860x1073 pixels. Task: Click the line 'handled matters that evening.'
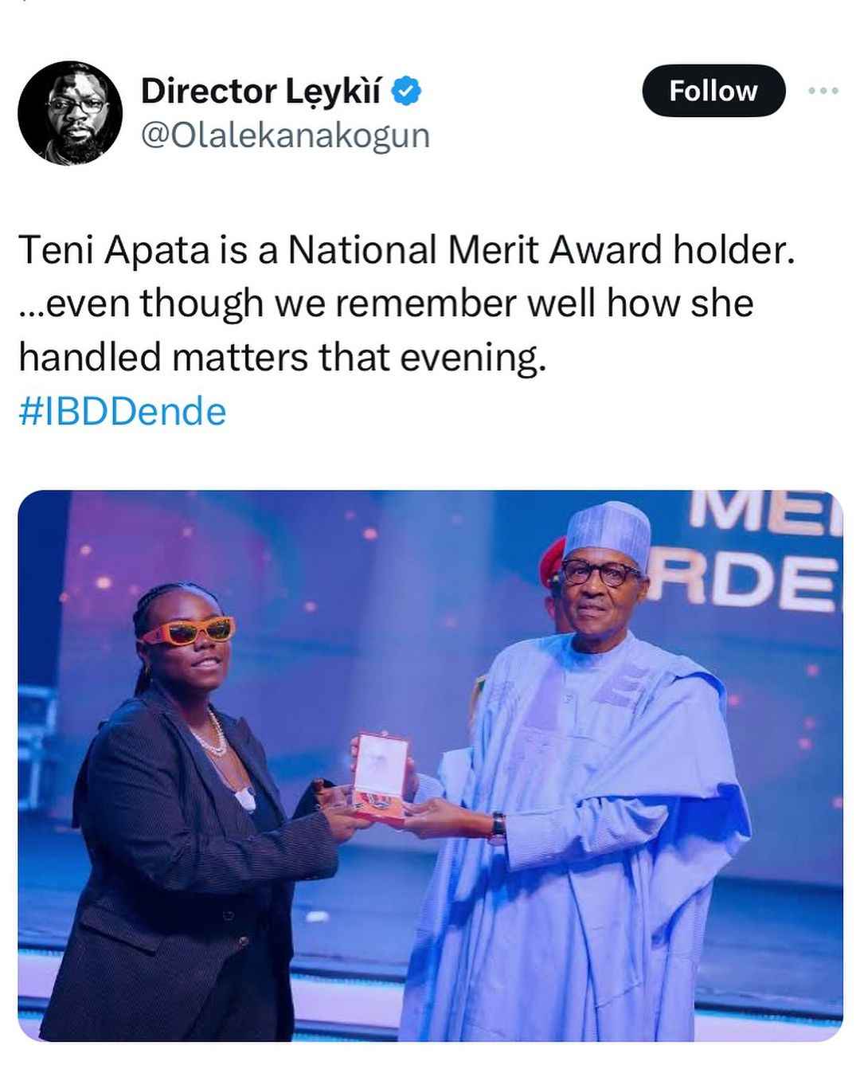283,357
